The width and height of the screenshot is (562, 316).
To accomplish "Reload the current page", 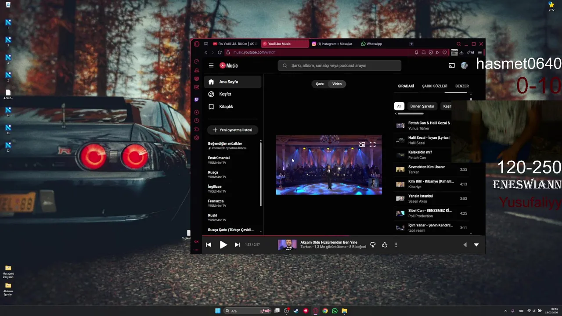I will pyautogui.click(x=220, y=52).
